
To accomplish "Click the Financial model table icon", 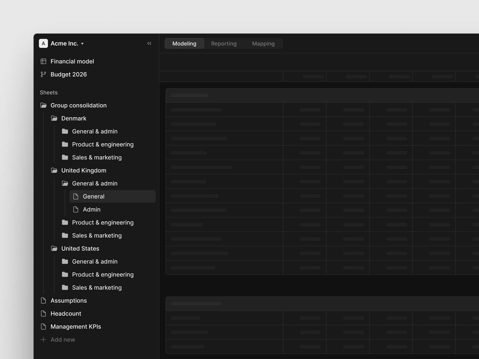I will [x=43, y=61].
